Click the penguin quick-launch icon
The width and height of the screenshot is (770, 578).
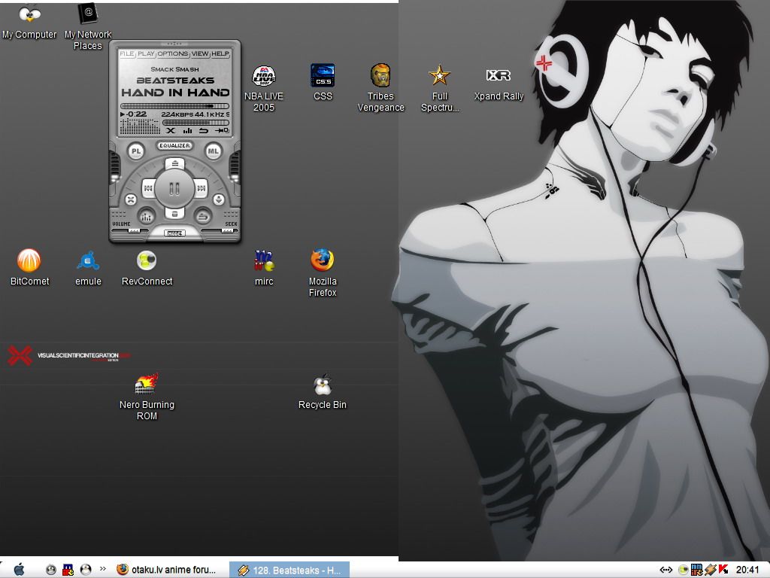point(86,570)
